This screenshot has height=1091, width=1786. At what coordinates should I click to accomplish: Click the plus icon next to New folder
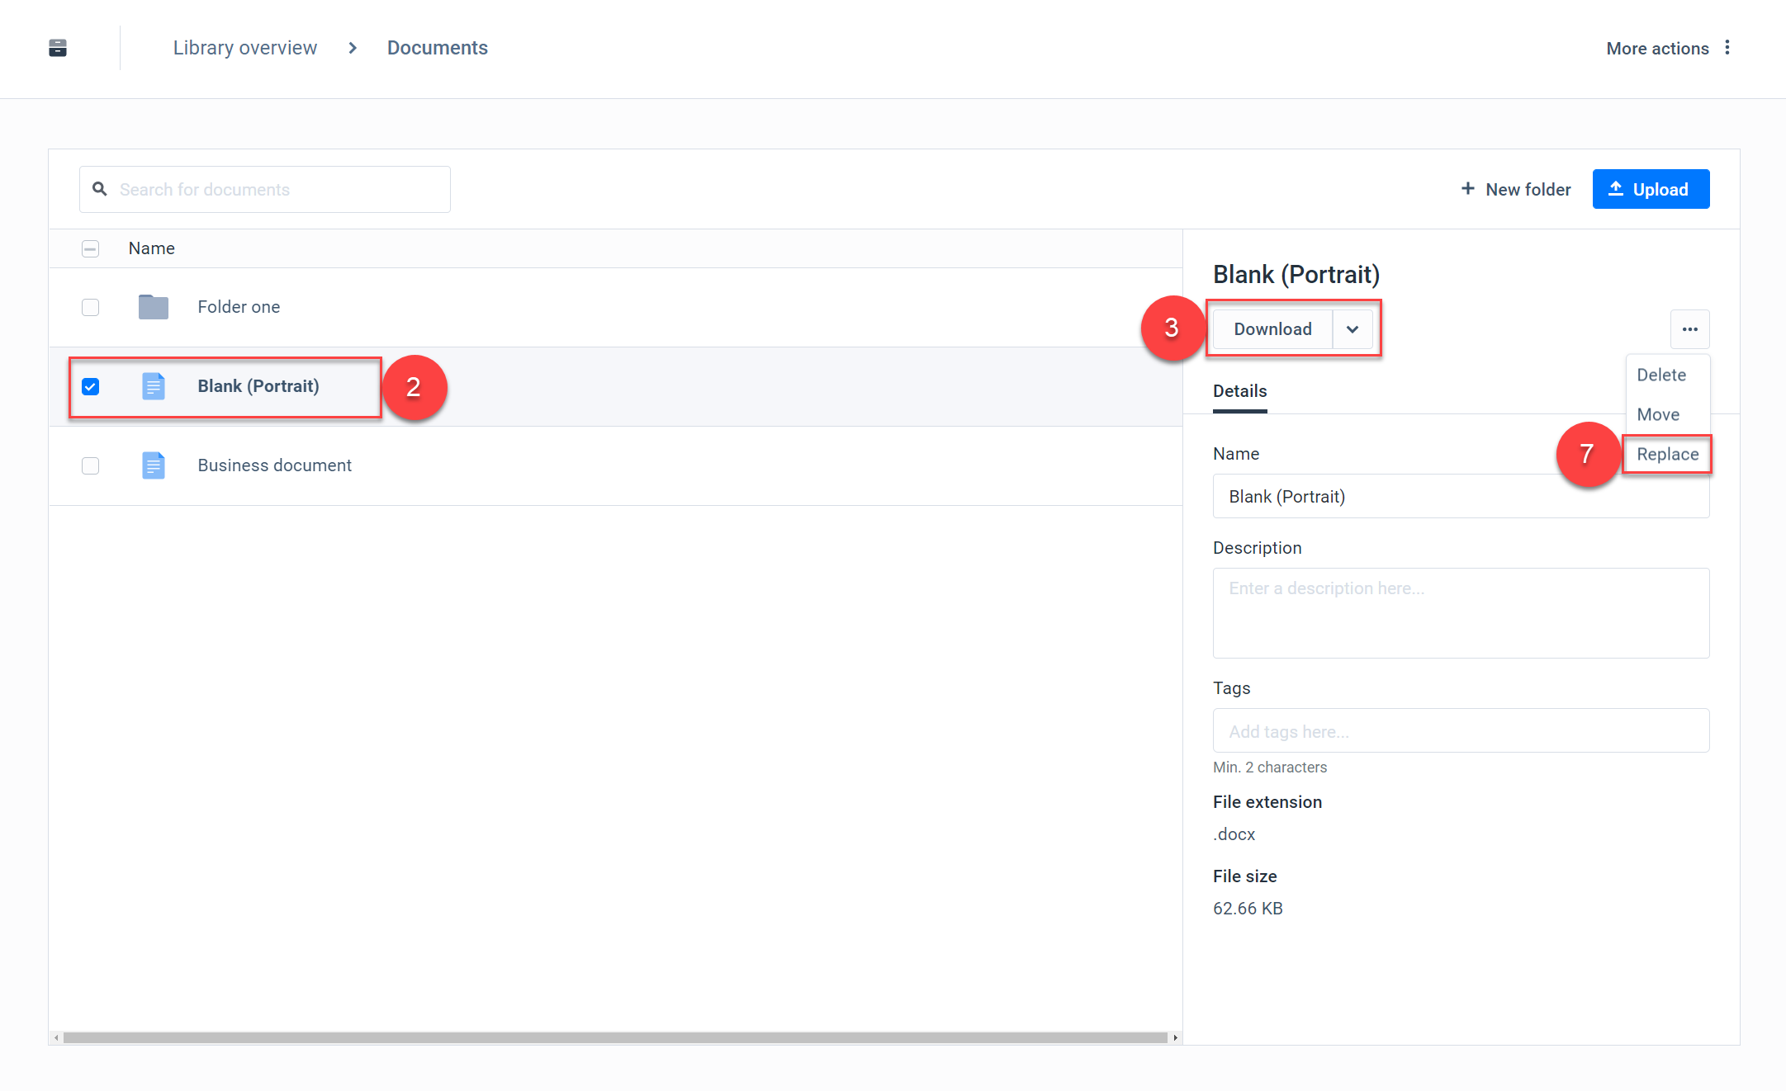[1467, 189]
